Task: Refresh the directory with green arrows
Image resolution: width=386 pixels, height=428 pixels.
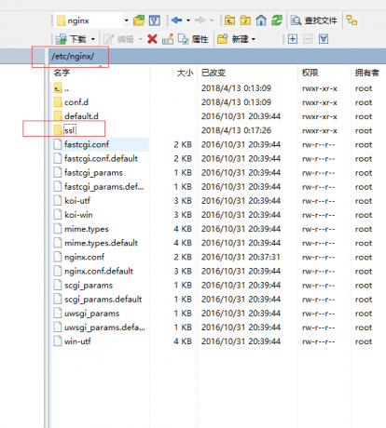Action: 277,20
